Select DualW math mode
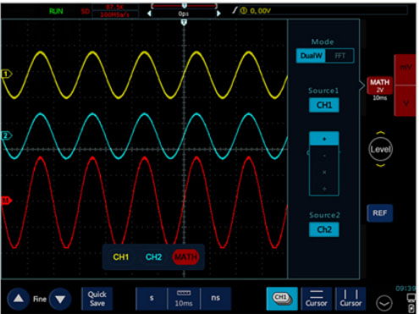419x314 pixels. pyautogui.click(x=311, y=56)
